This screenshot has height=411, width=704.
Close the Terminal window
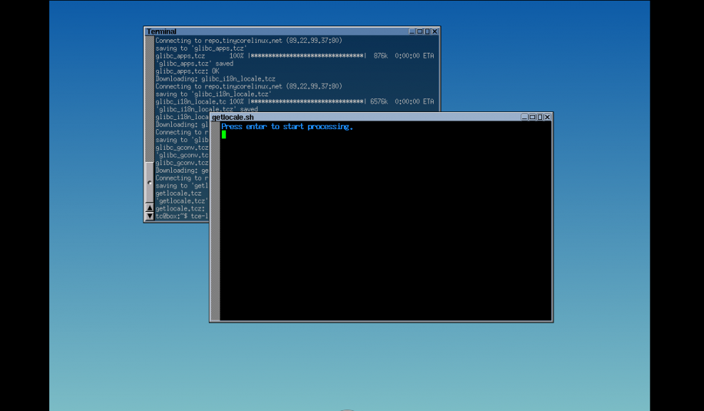click(x=436, y=31)
